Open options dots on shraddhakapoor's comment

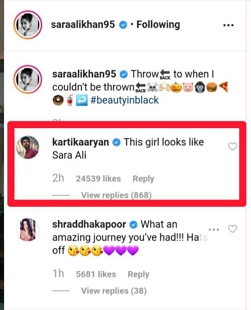point(213,230)
